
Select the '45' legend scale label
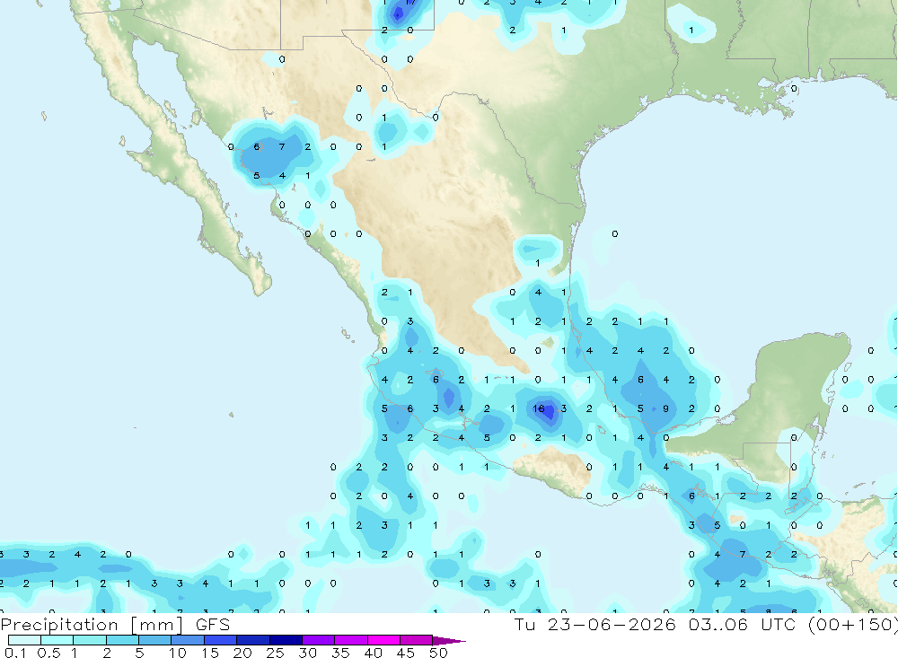406,653
